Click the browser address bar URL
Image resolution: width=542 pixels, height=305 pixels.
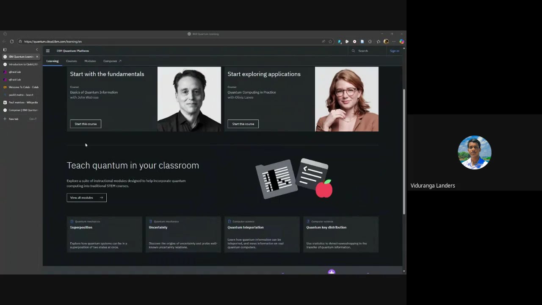click(x=53, y=42)
